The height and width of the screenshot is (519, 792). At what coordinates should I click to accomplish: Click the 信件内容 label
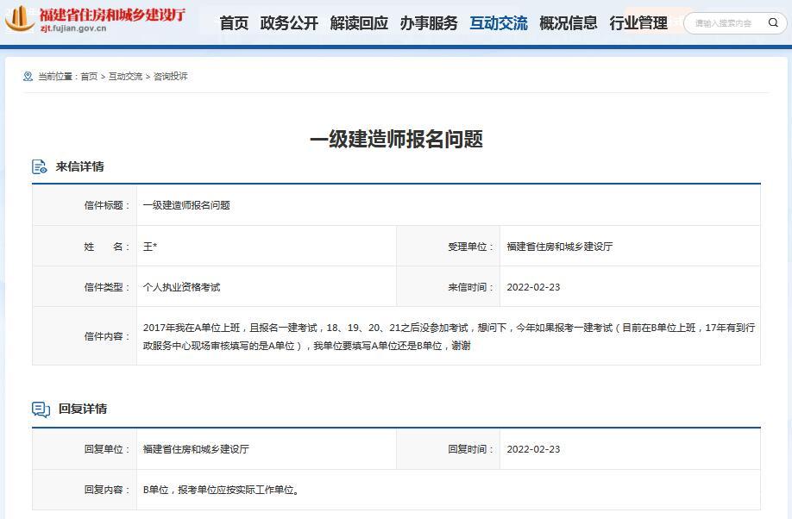(107, 336)
